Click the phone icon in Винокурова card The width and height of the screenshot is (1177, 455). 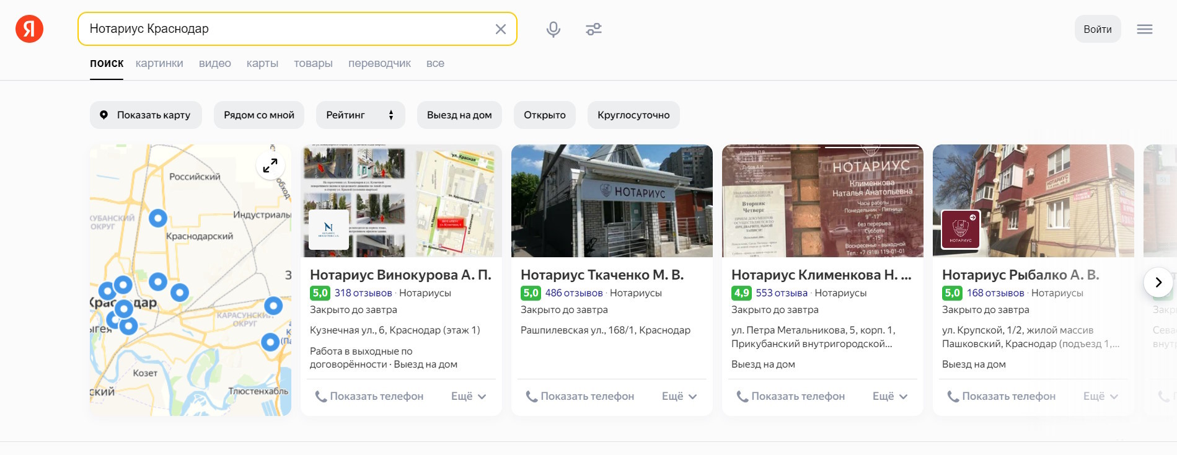point(320,397)
